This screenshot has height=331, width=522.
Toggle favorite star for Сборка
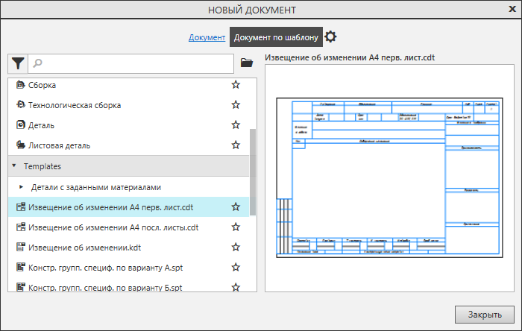tap(236, 85)
